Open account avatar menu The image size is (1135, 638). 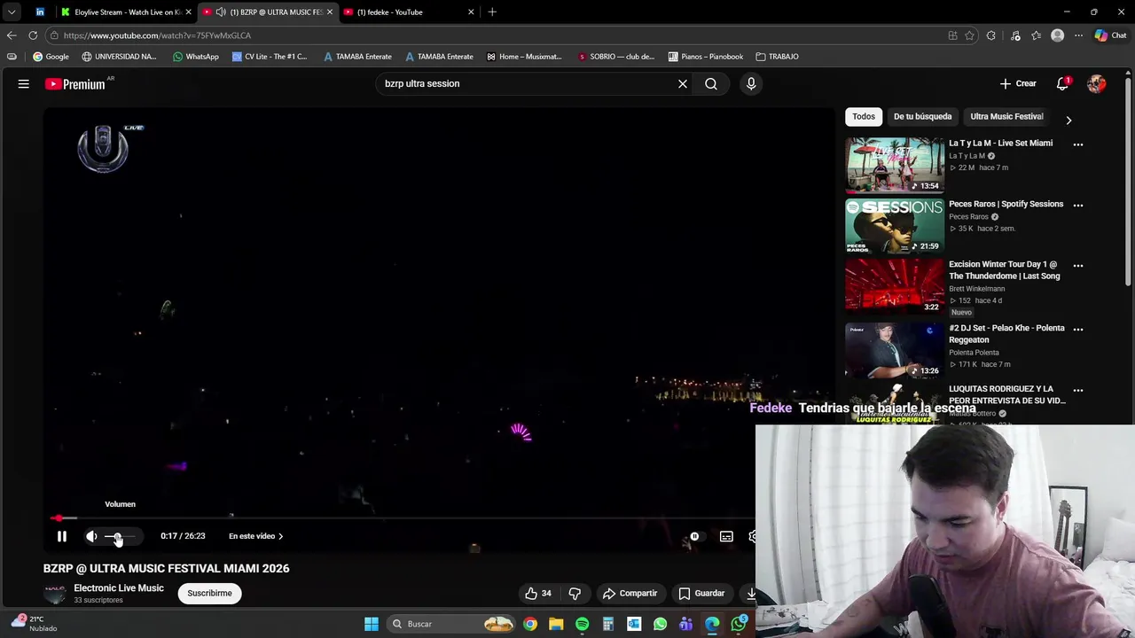tap(1097, 83)
